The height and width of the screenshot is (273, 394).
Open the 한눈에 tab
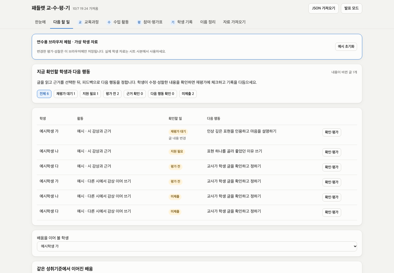point(40,22)
